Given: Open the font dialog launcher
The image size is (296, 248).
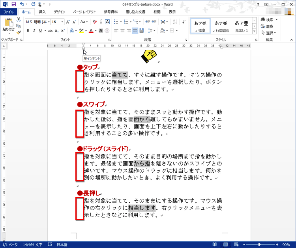Looking at the screenshot, I should click(109, 40).
